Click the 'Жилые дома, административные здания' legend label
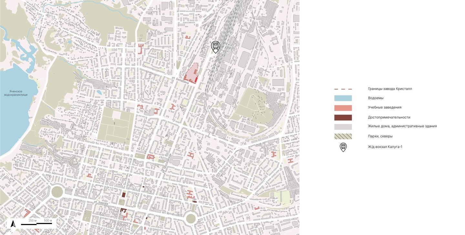Viewport: 465px width, 235px height. 402,126
